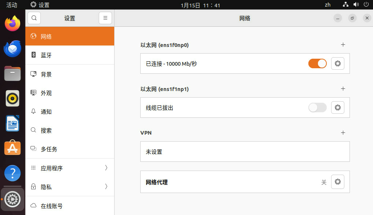Expand the 应用程序 chevron
Image resolution: width=373 pixels, height=215 pixels.
[106, 168]
